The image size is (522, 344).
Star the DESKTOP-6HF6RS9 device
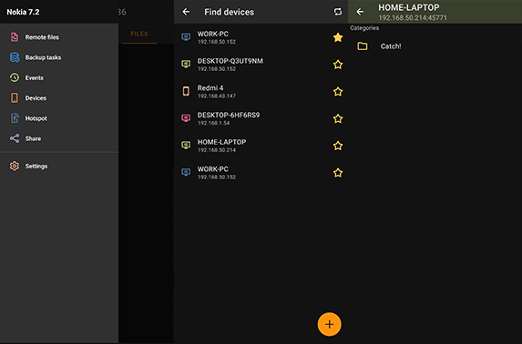[x=338, y=118]
